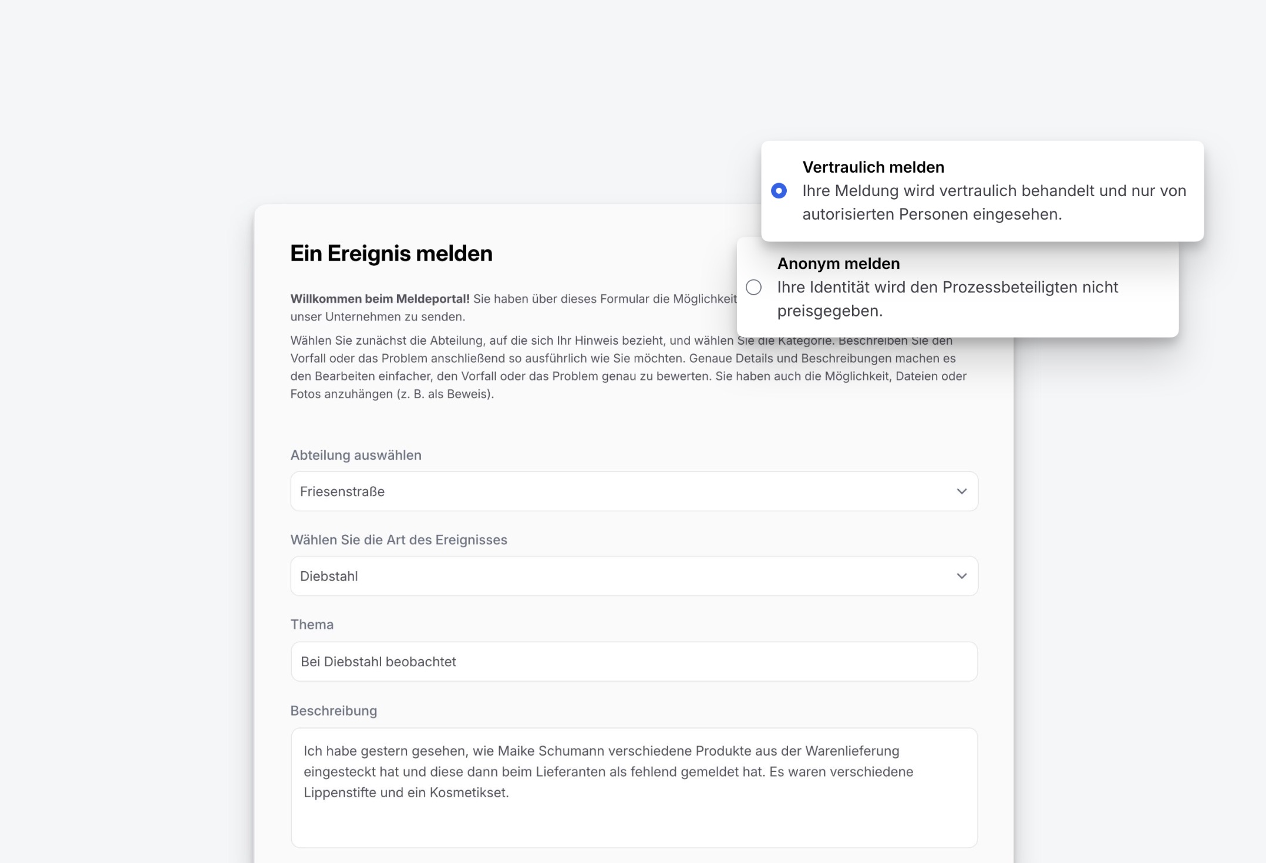The width and height of the screenshot is (1266, 863).
Task: Click the 'Vertraulich melden' option title
Action: [873, 167]
